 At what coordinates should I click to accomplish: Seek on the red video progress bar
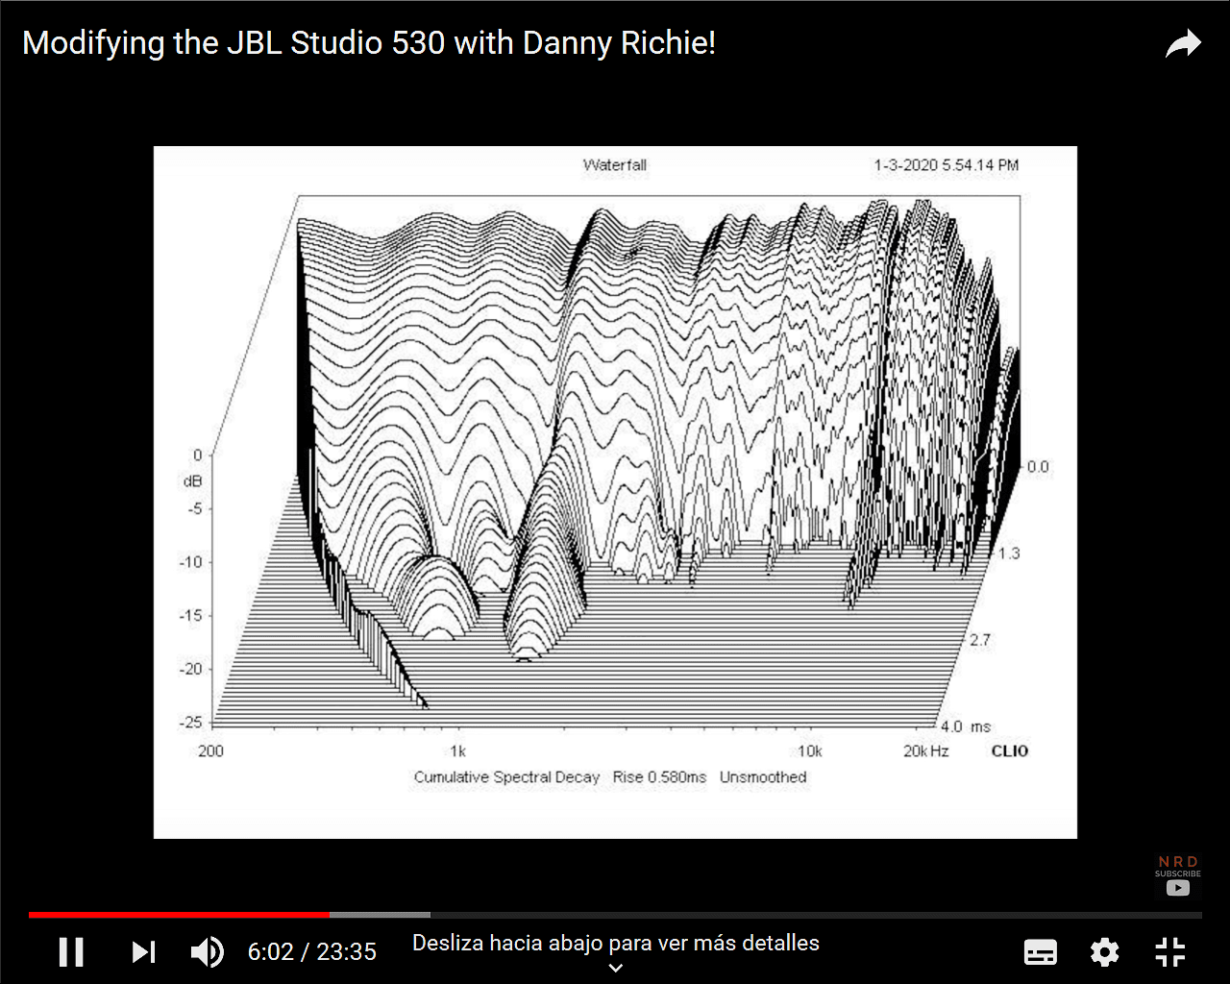[179, 915]
